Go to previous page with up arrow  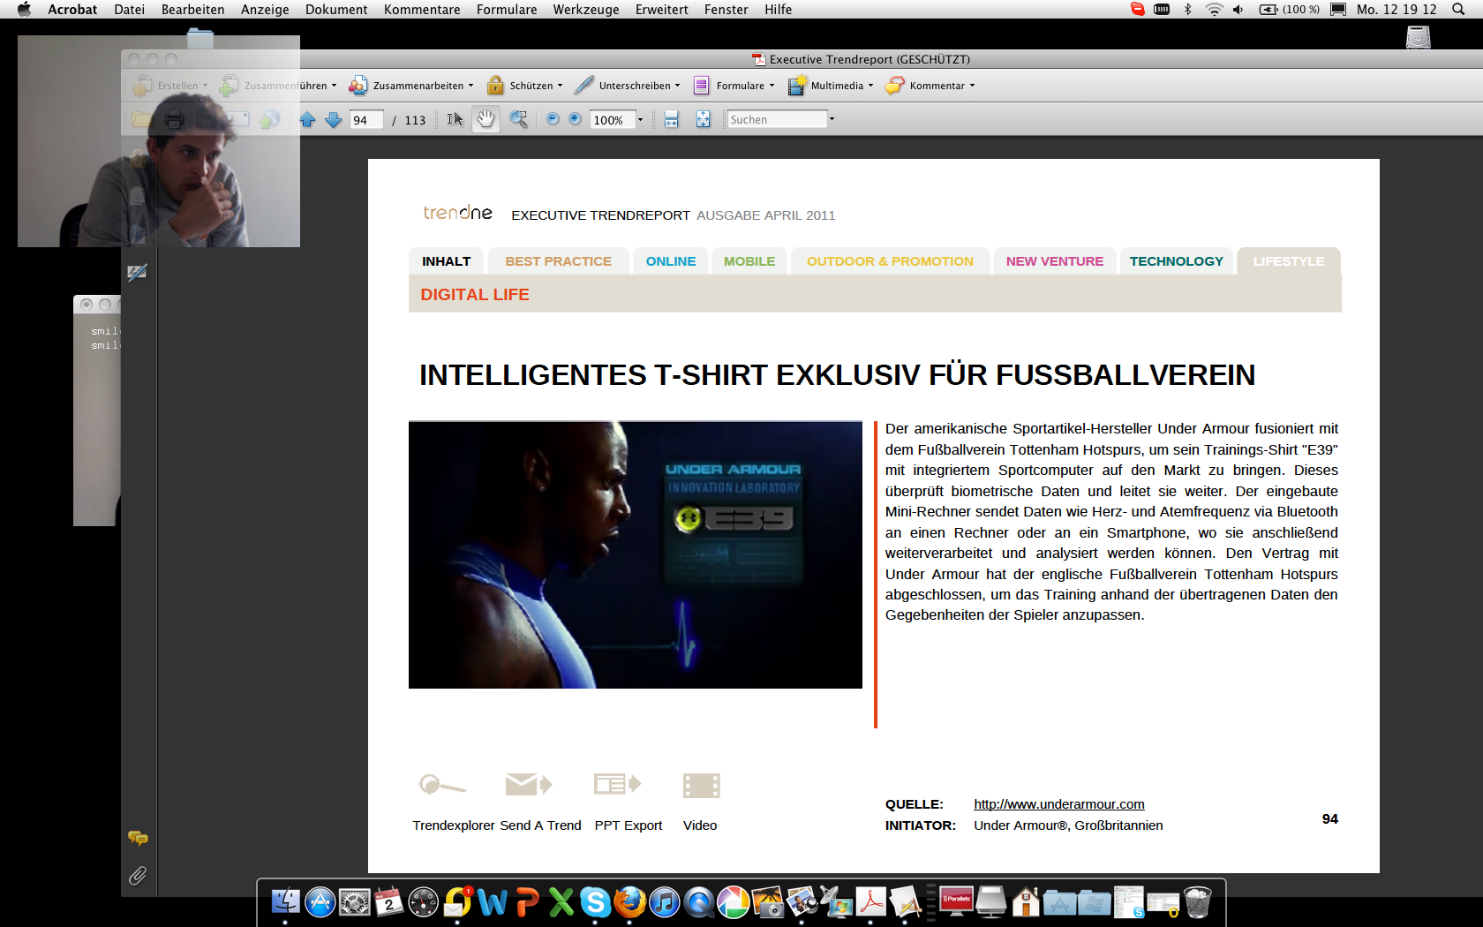coord(307,119)
